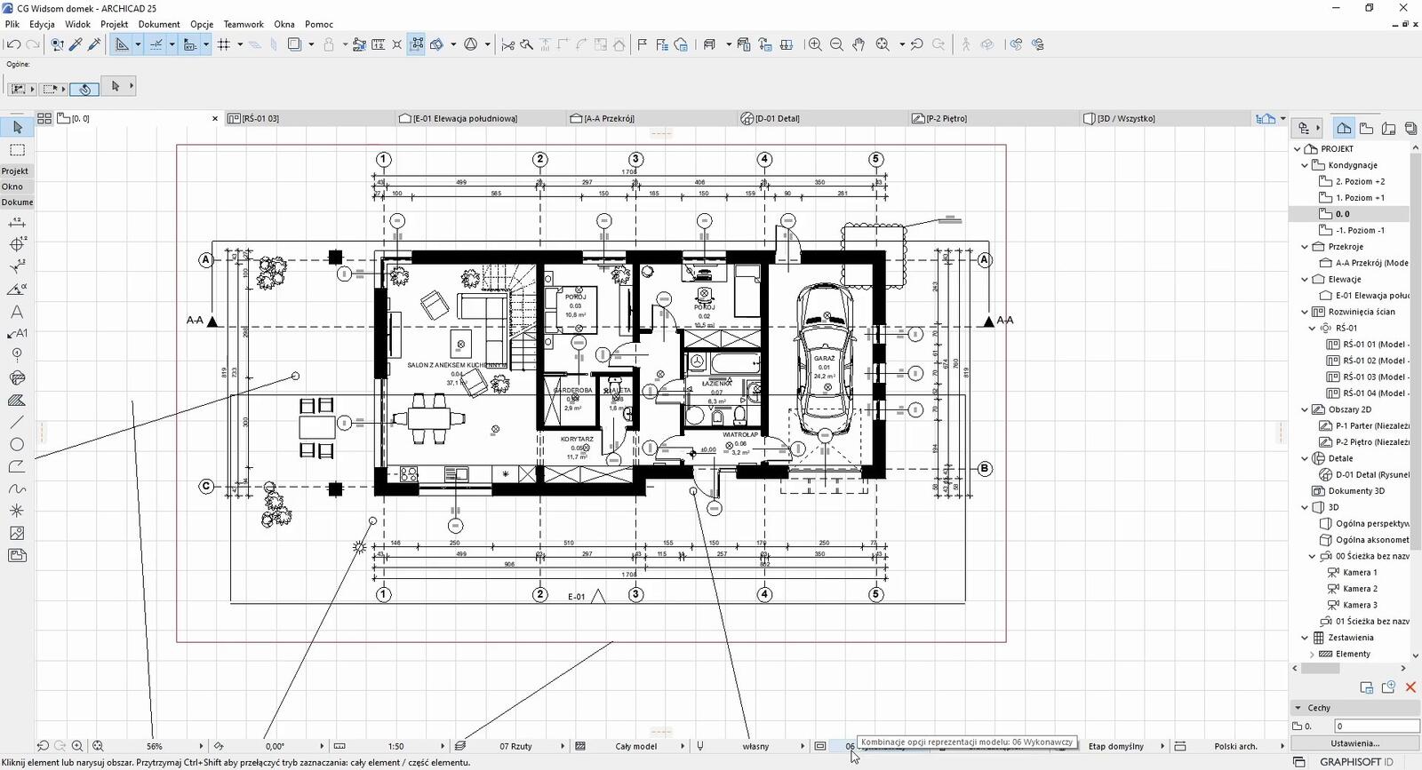1422x770 pixels.
Task: Switch to the A-A Przekrój tab
Action: pyautogui.click(x=609, y=118)
